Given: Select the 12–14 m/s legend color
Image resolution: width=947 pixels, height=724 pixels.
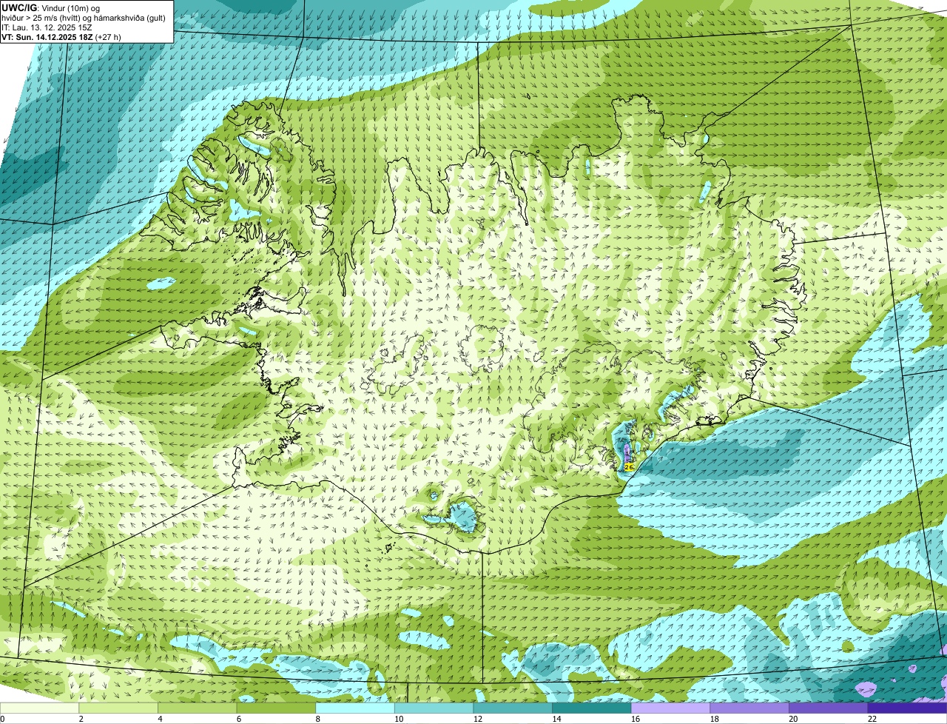Looking at the screenshot, I should (513, 708).
